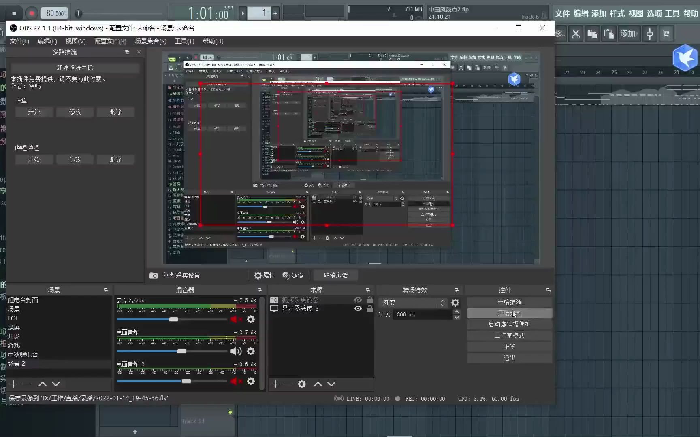
Task: Remove selected source with minus icon
Action: pos(288,384)
